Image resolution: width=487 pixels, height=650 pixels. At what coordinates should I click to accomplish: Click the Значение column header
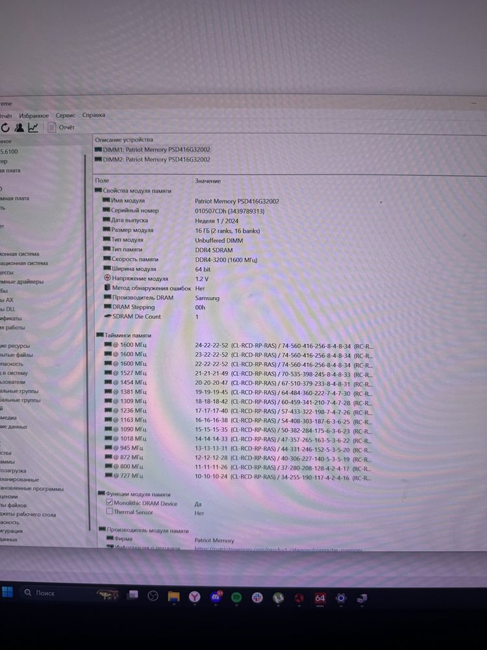click(208, 181)
